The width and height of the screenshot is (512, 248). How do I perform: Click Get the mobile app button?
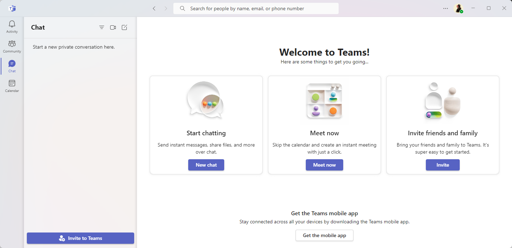click(x=325, y=235)
